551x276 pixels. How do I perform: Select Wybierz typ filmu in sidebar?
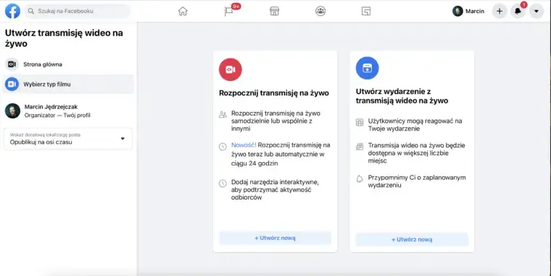68,84
